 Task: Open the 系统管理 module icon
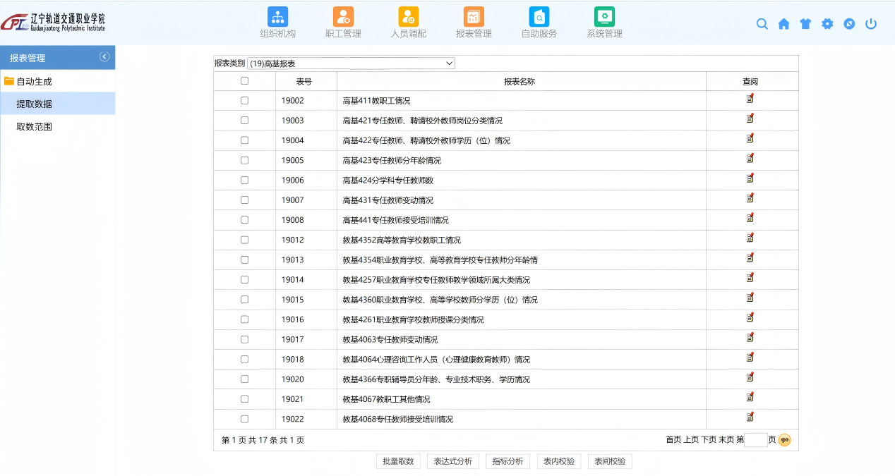pos(604,18)
